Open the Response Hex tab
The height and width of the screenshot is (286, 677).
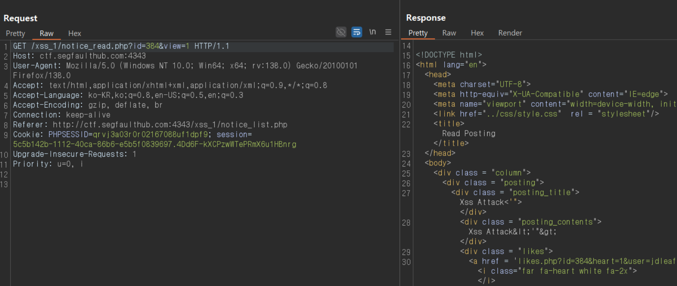click(x=477, y=33)
